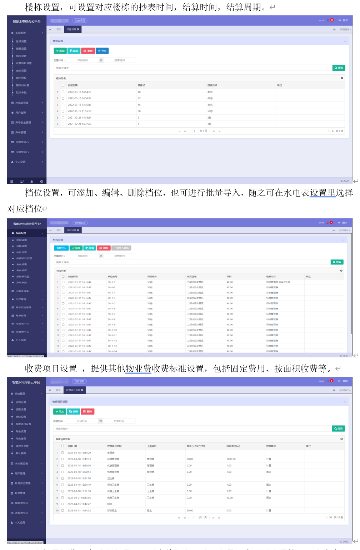
Task: Open settings icon of 楼栋列表 panel
Action: (342, 78)
